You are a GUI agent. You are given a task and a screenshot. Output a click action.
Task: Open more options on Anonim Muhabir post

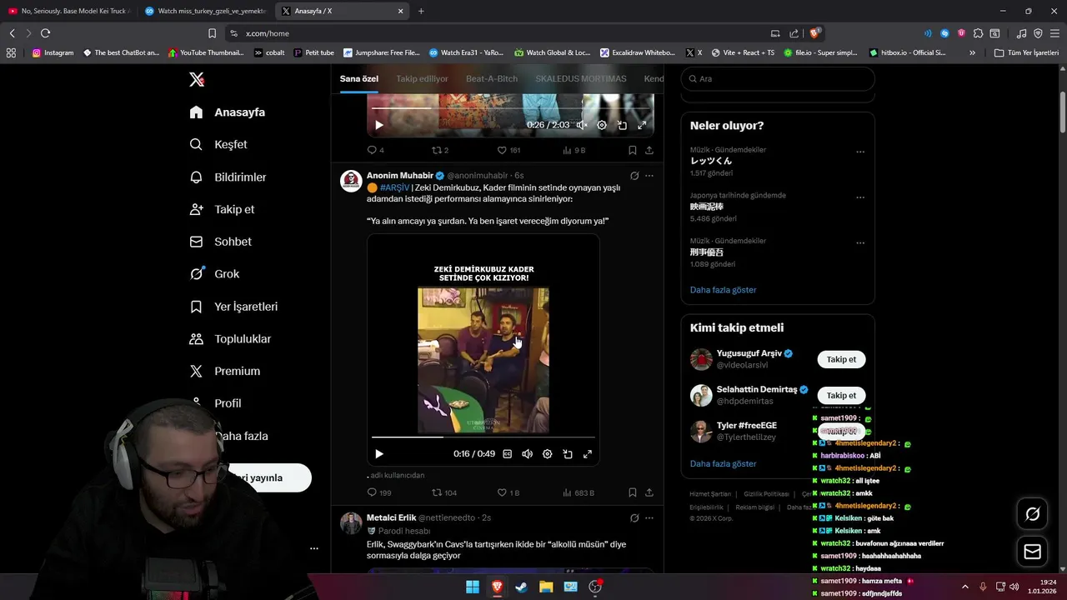[x=649, y=176]
